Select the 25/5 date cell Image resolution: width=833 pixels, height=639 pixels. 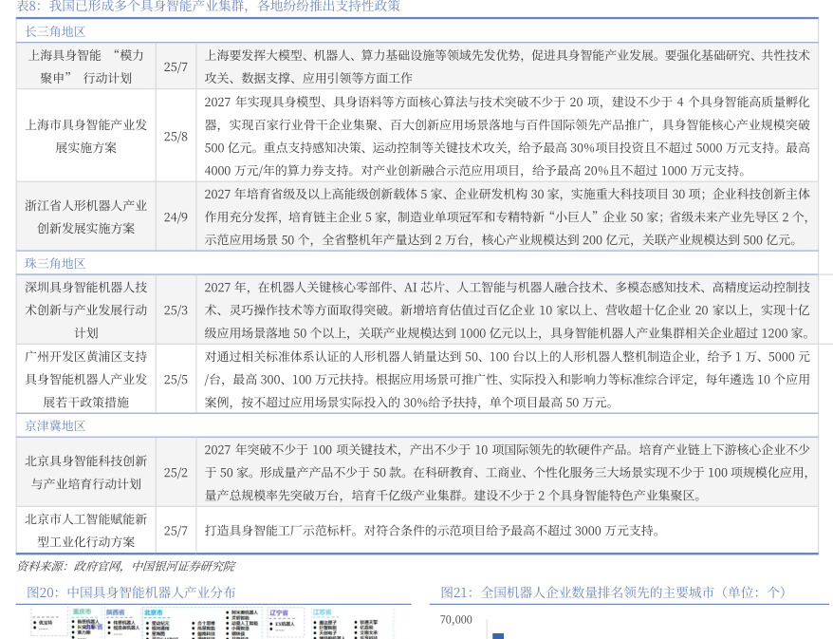(x=176, y=379)
